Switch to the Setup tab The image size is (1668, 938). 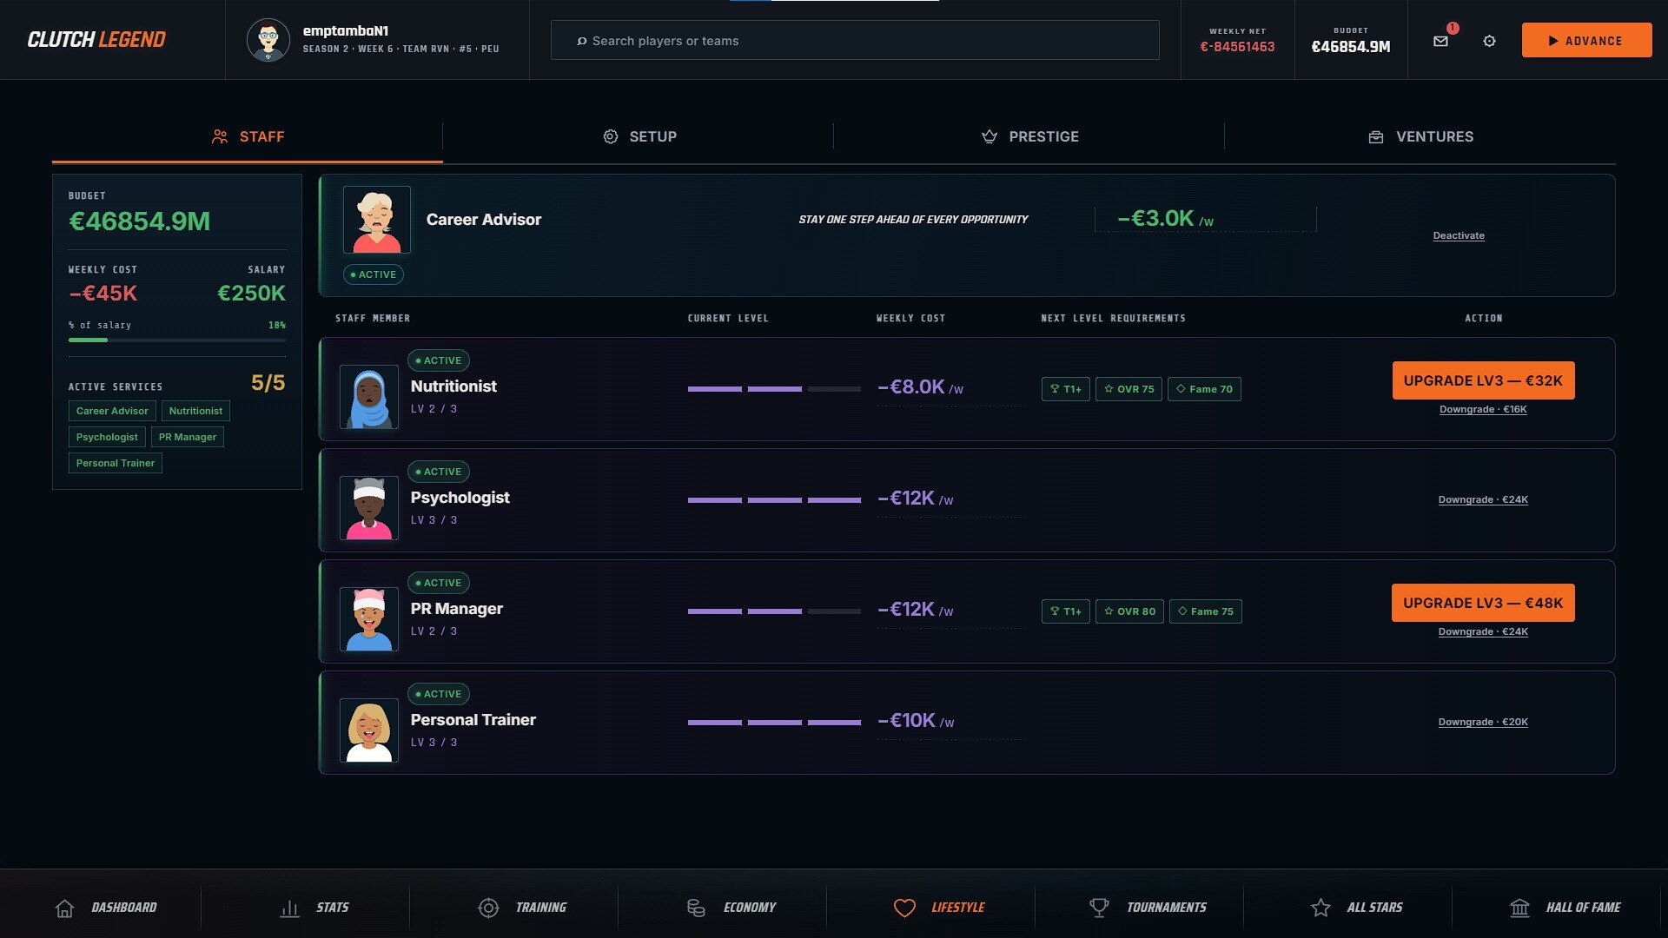[639, 137]
